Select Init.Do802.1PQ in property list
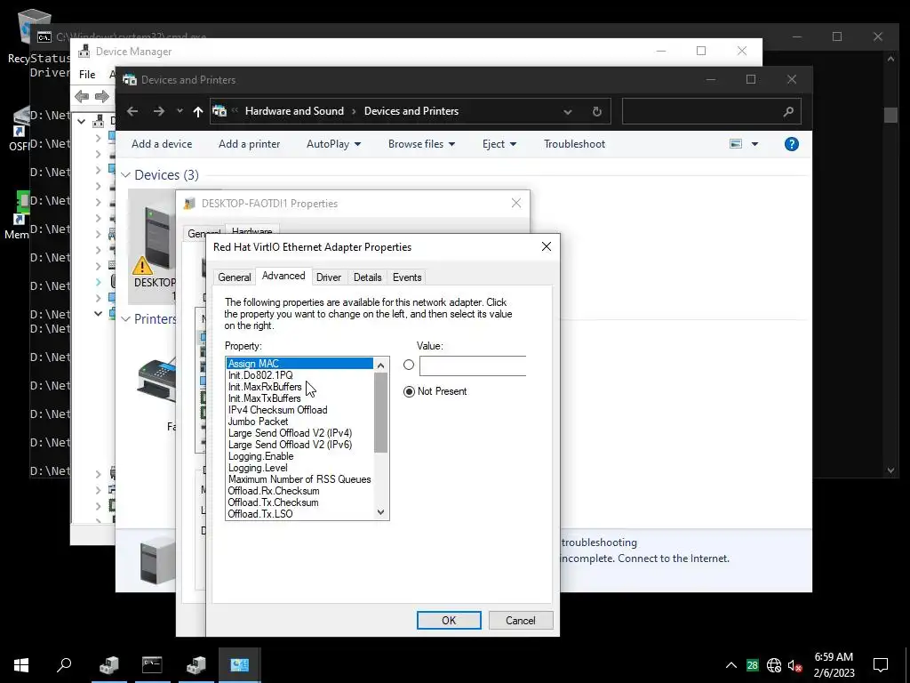The width and height of the screenshot is (910, 683). pyautogui.click(x=260, y=375)
